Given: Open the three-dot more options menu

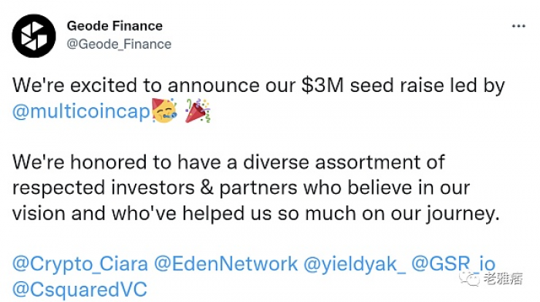Looking at the screenshot, I should point(518,25).
